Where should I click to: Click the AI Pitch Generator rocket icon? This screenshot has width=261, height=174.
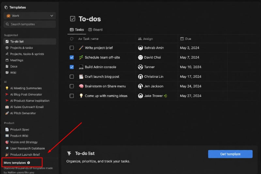(x=7, y=113)
